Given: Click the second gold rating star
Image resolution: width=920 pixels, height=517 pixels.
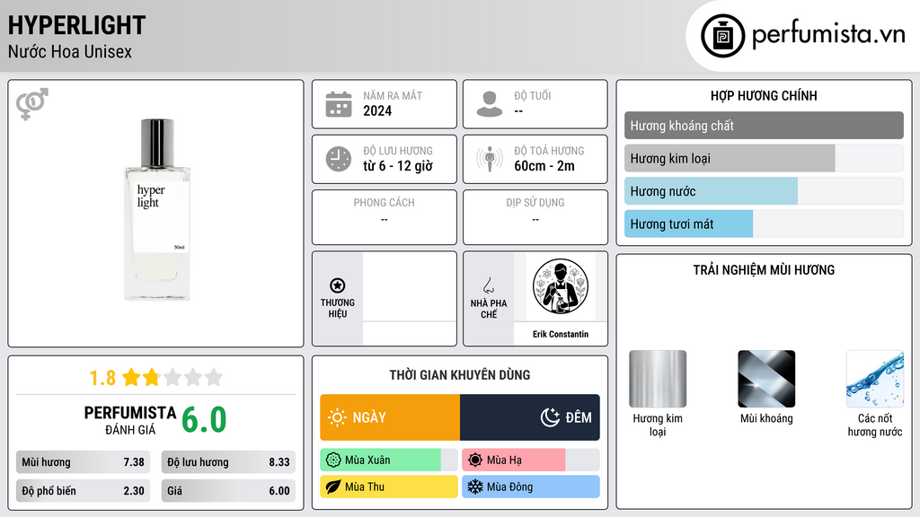Looking at the screenshot, I should point(151,377).
